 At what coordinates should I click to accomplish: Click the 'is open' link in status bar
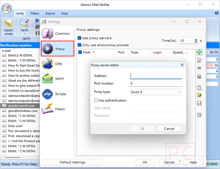pos(212,163)
